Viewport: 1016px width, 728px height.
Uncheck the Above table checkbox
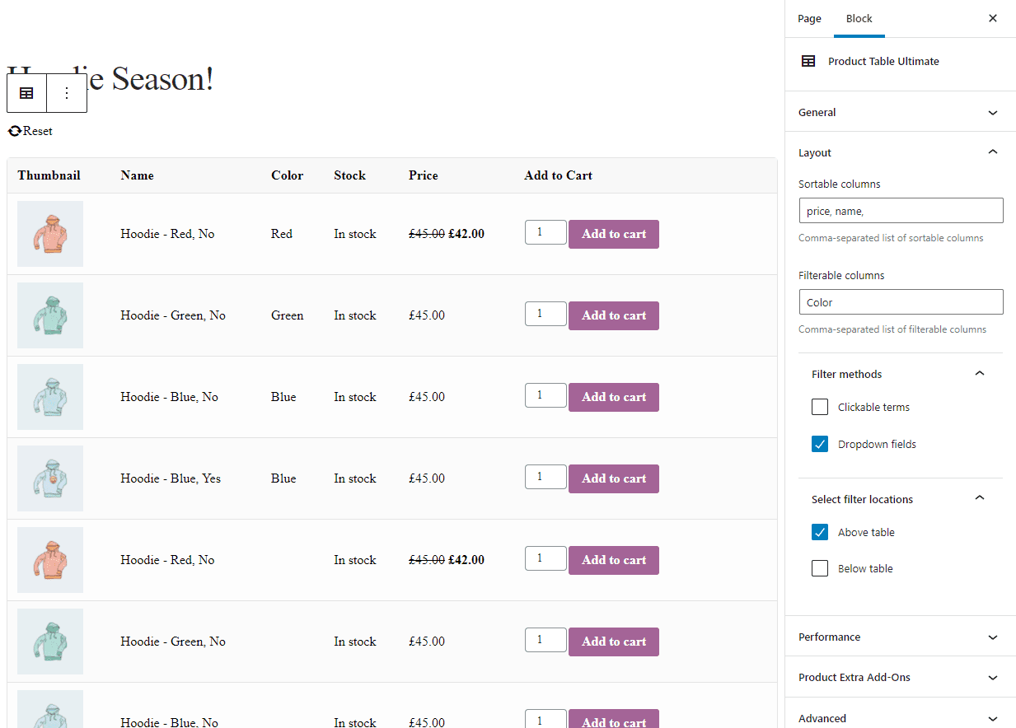point(820,532)
